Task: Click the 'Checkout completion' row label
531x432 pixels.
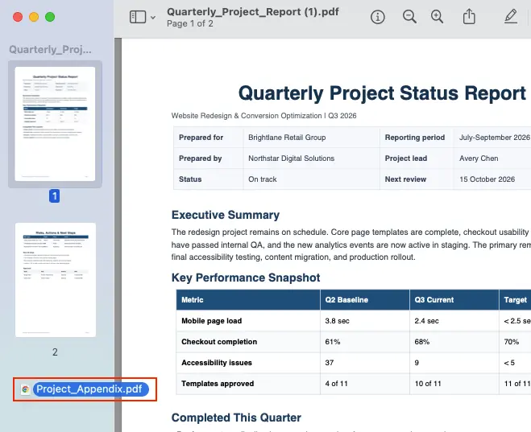Action: (219, 342)
